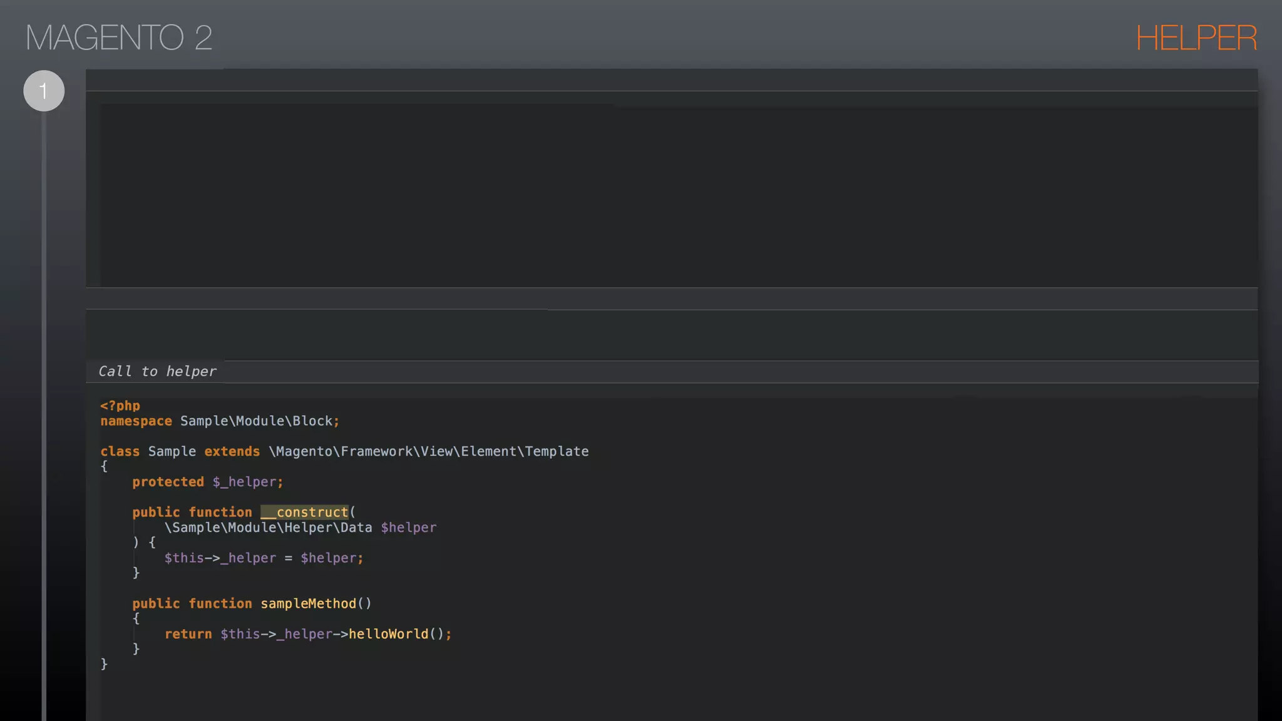1282x721 pixels.
Task: Click the 'sampleMethod()' function name
Action: (x=316, y=603)
